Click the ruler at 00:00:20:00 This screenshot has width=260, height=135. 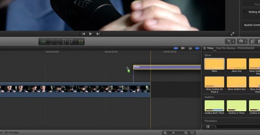click(x=52, y=52)
